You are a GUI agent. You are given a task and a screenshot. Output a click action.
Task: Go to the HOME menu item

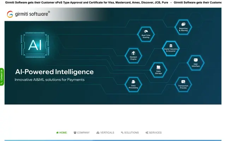pos(61,133)
